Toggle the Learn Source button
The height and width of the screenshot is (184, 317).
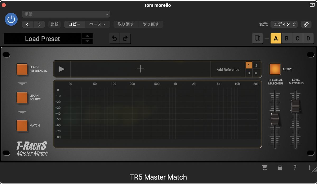click(22, 98)
